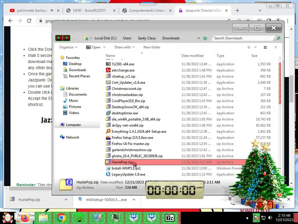Select the Videos library
The height and width of the screenshot is (224, 298).
click(x=74, y=113)
